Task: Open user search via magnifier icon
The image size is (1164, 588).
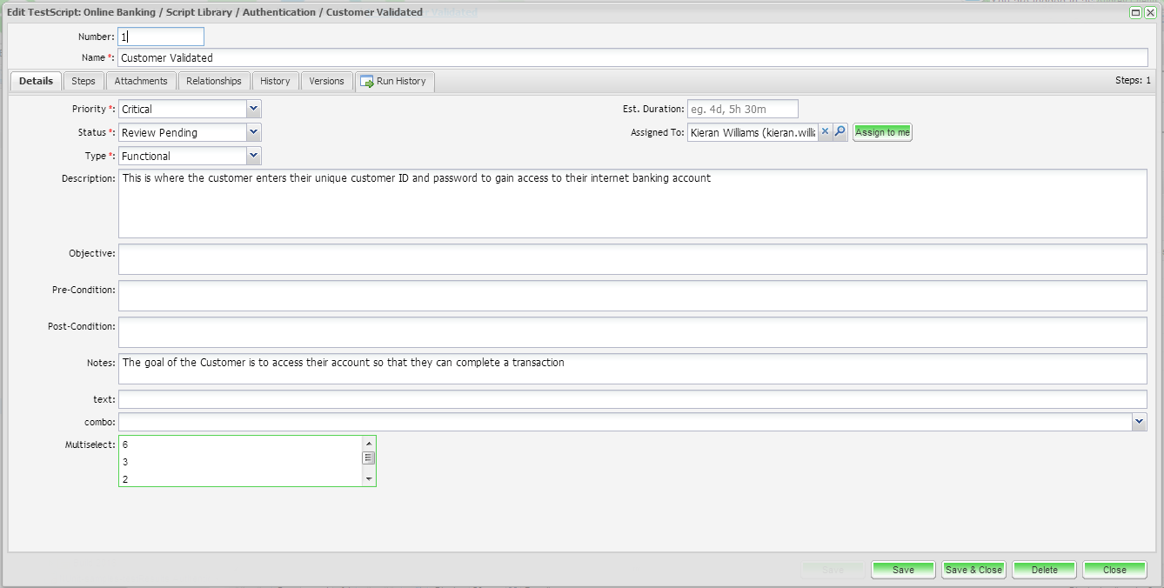Action: (840, 132)
